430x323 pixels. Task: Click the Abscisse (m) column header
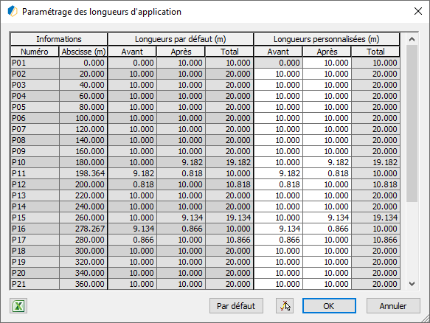[83, 52]
